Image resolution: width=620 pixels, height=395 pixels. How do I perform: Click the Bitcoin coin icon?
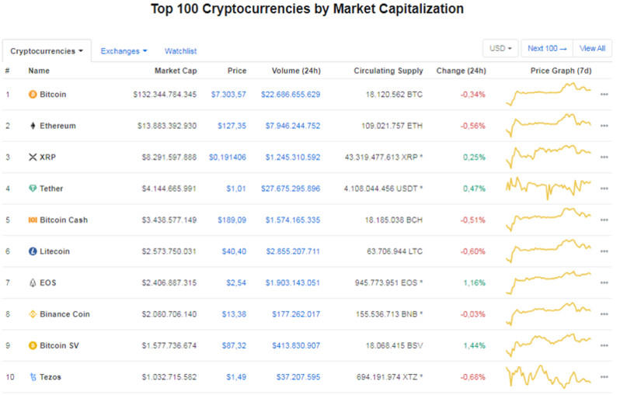(x=33, y=94)
